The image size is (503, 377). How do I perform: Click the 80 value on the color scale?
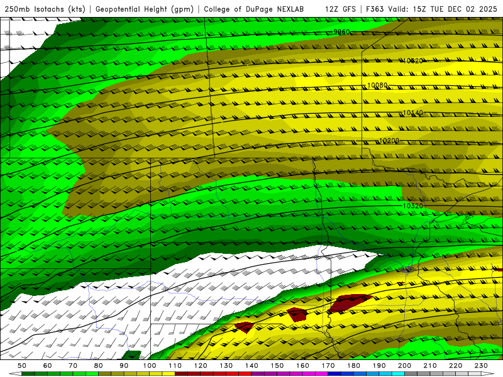pyautogui.click(x=99, y=366)
